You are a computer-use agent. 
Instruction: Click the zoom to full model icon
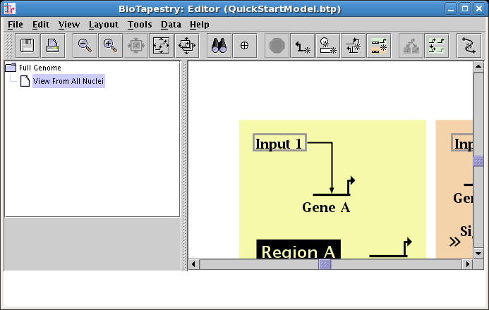[x=162, y=45]
